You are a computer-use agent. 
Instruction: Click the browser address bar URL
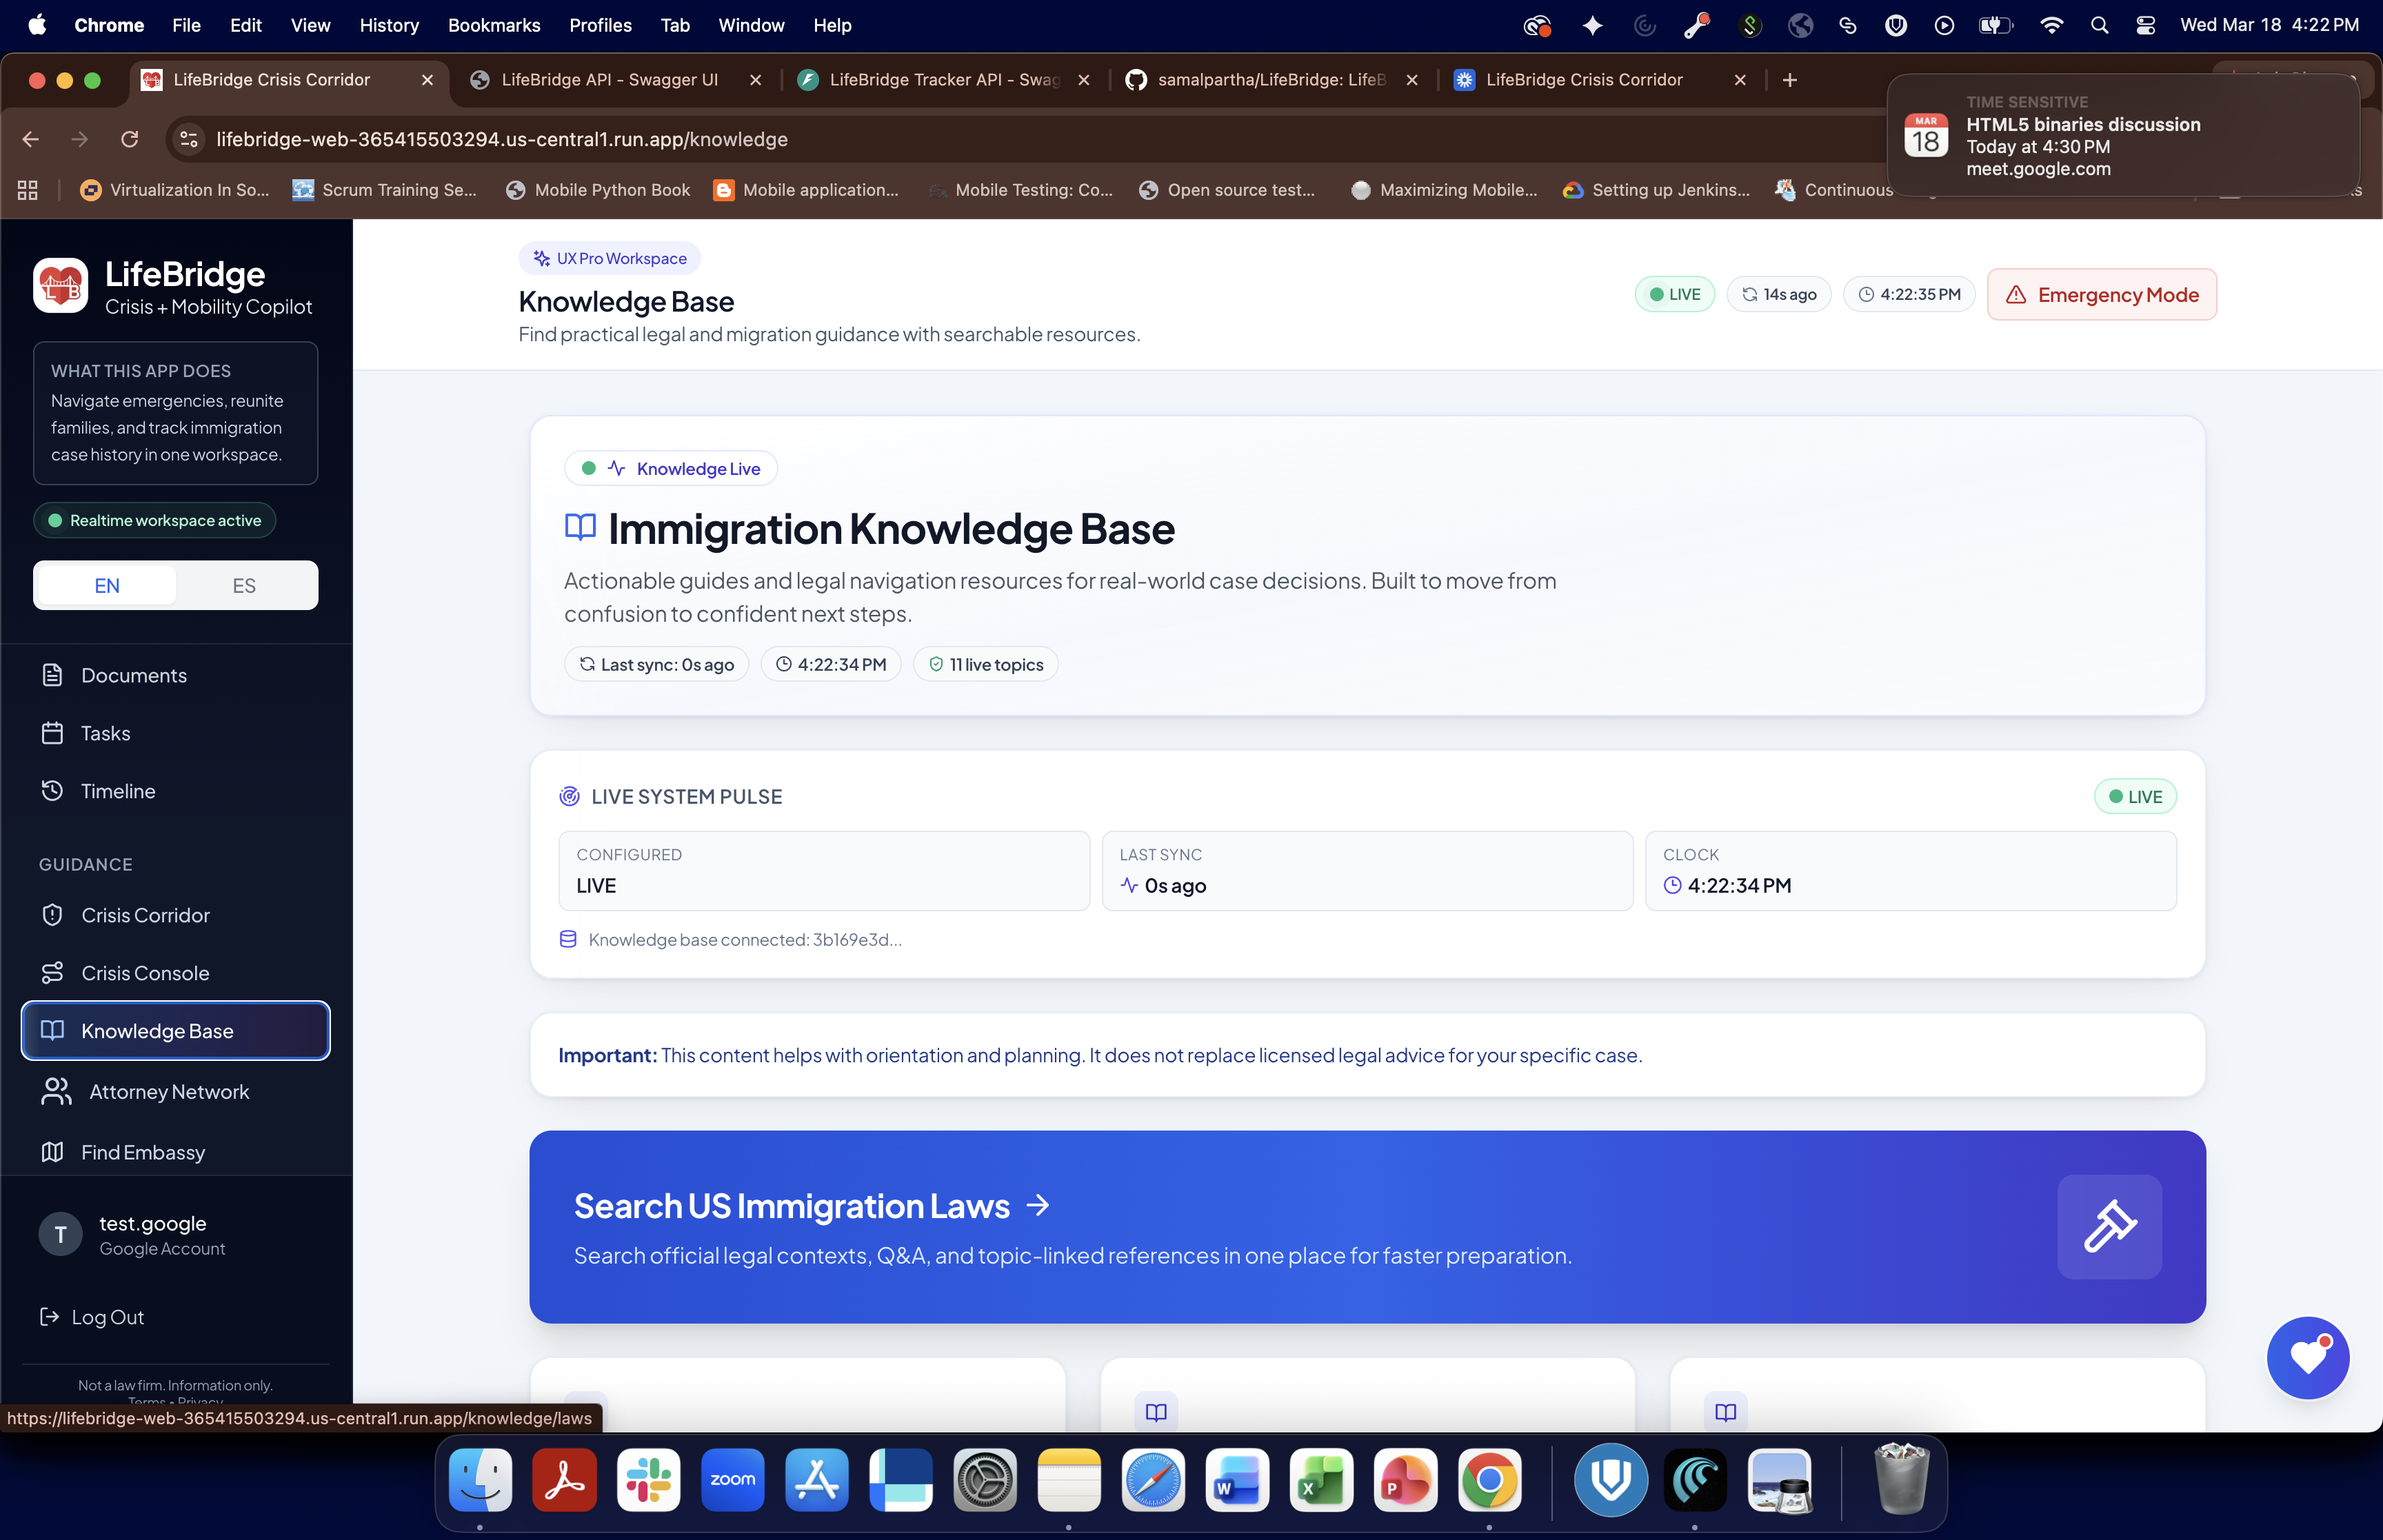(502, 139)
